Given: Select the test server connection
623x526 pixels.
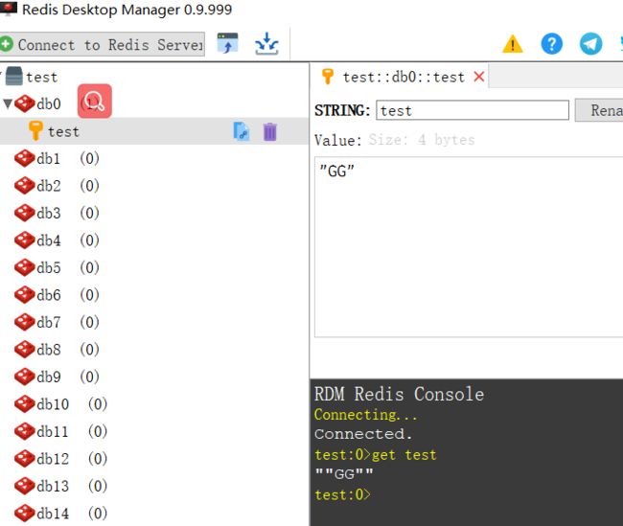Looking at the screenshot, I should coord(42,77).
